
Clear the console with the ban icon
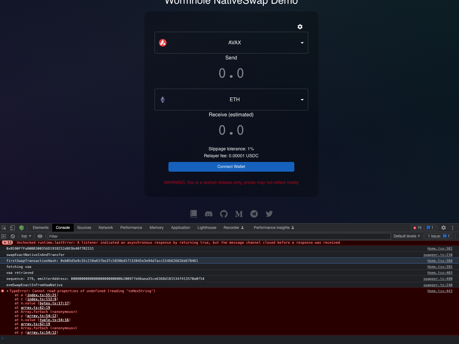(13, 236)
